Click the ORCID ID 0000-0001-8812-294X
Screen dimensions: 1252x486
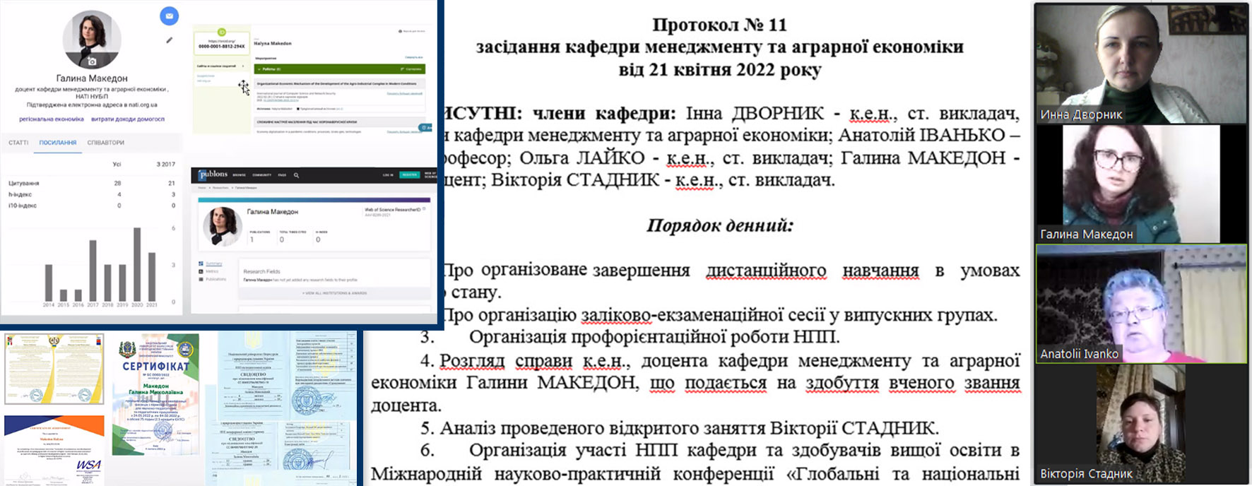click(221, 47)
